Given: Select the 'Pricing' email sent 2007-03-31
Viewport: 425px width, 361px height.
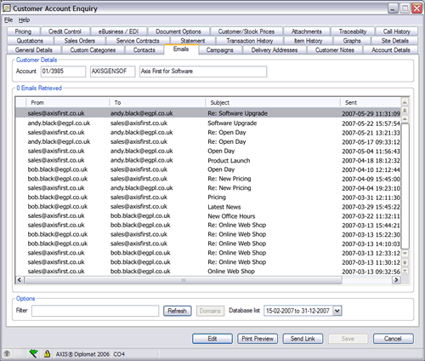Looking at the screenshot, I should [208, 198].
